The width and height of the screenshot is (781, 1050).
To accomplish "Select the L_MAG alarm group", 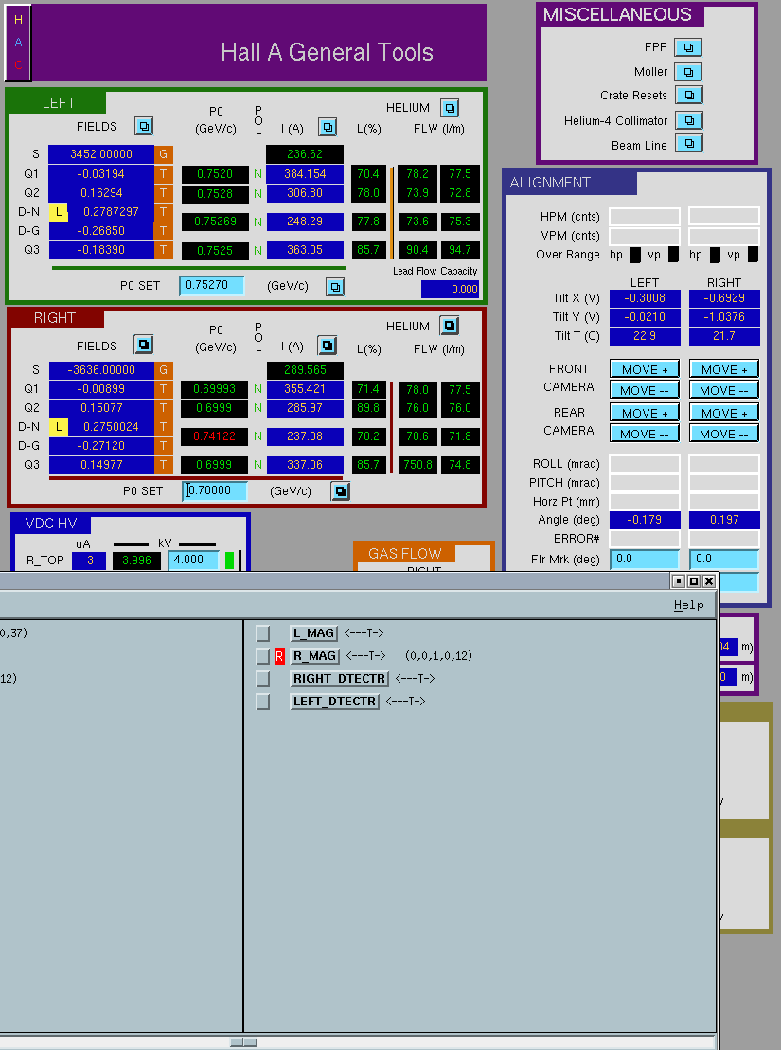I will pos(314,632).
